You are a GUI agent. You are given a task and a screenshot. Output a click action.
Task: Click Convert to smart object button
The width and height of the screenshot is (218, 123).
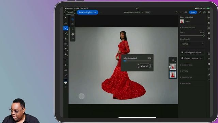192,58
